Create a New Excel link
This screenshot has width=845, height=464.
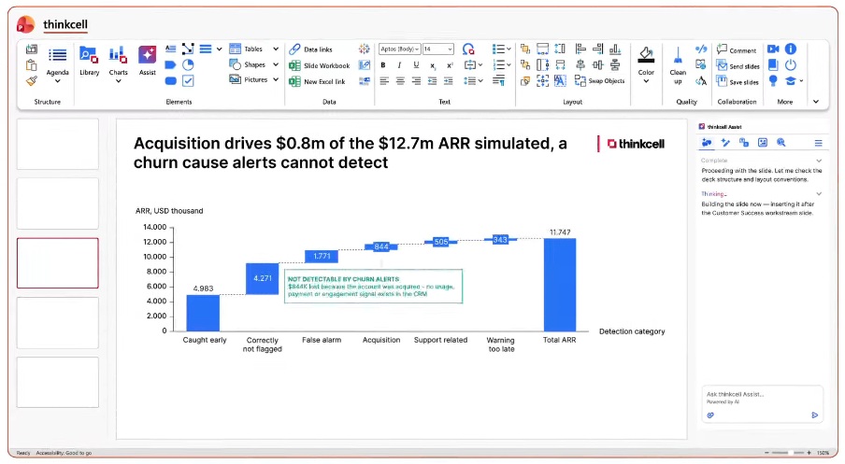(318, 82)
